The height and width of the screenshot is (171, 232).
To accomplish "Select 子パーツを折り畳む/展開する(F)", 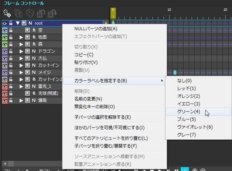I will click(115, 146).
